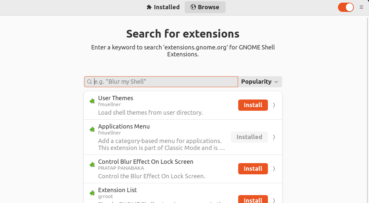Screen dimensions: 369x203
Task: Click the puzzle icon on Installed tab
Action: [x=149, y=7]
